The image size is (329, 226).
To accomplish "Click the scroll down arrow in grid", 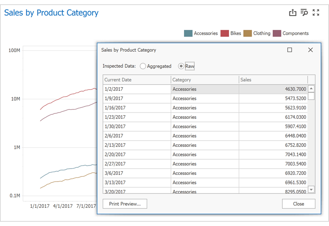I will (311, 190).
